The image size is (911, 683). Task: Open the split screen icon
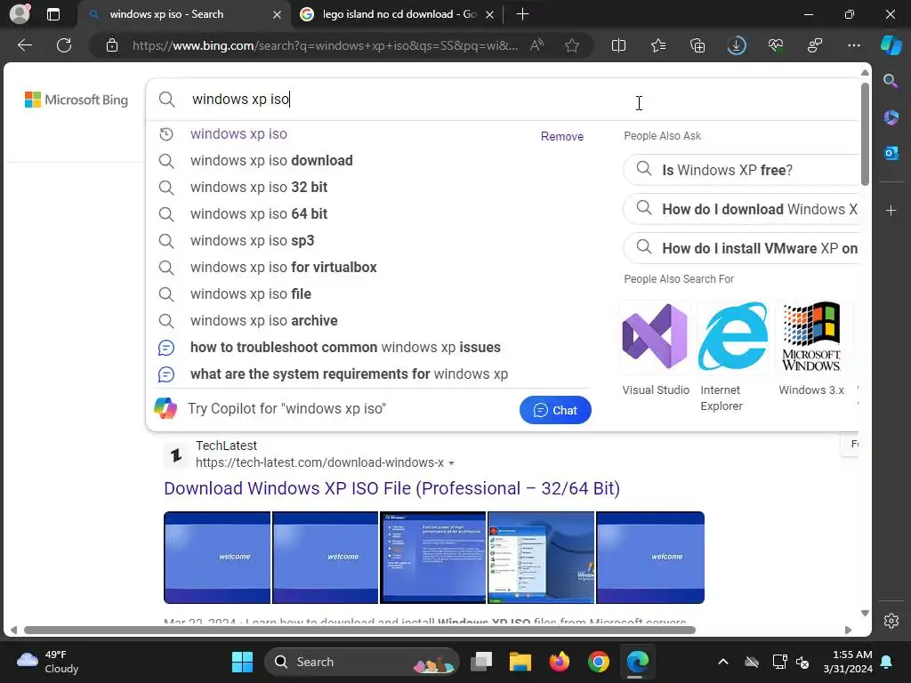(x=619, y=45)
